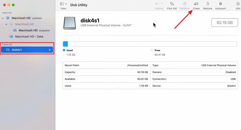This screenshot has width=241, height=130.
Task: Click the 1.79 GB amount under Used legend
Action: click(x=71, y=55)
